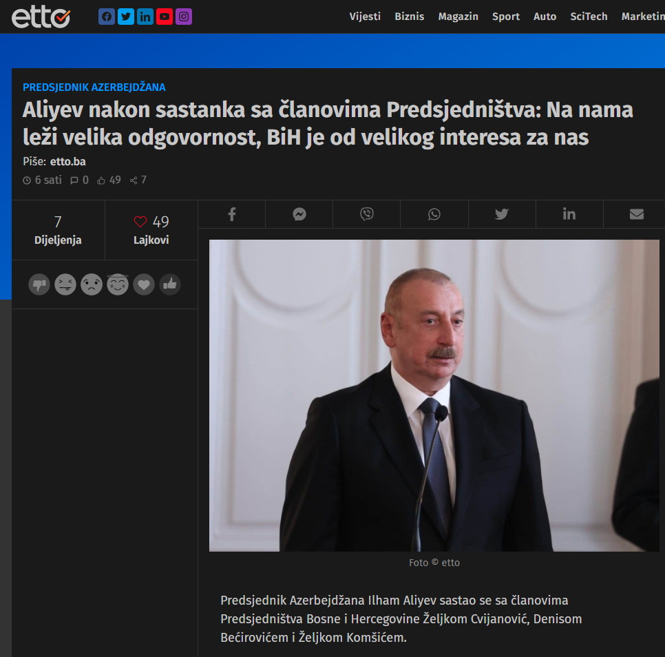
Task: React with thumbs up emoji
Action: click(x=170, y=284)
